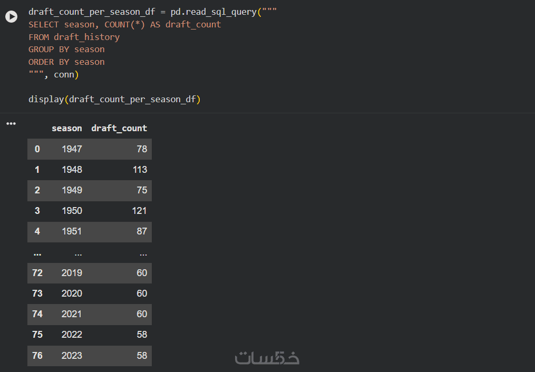
Task: Place cursor on the SELECT season code line
Action: coord(124,24)
